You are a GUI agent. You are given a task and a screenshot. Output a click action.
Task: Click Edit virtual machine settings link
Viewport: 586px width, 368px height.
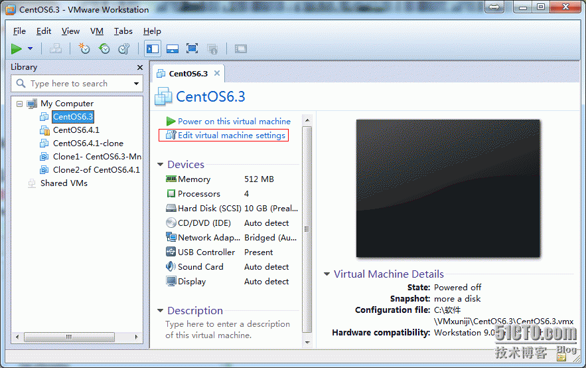pos(232,136)
